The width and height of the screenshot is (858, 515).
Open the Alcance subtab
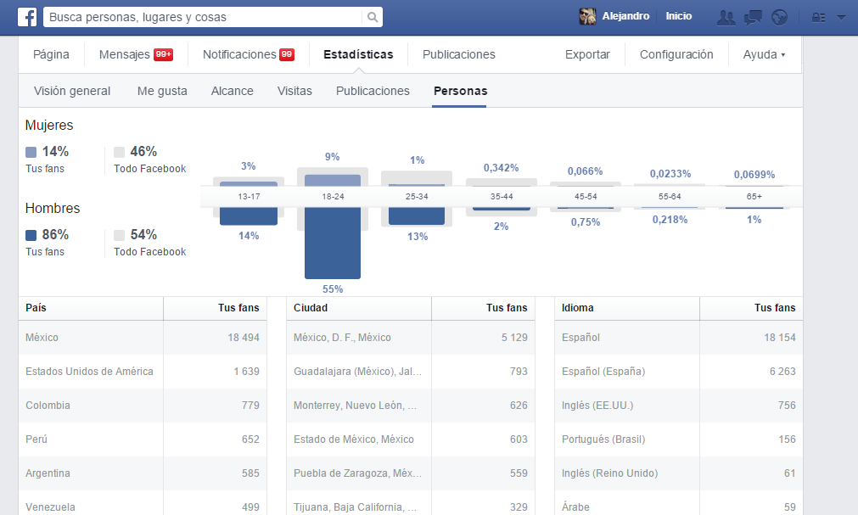(232, 91)
